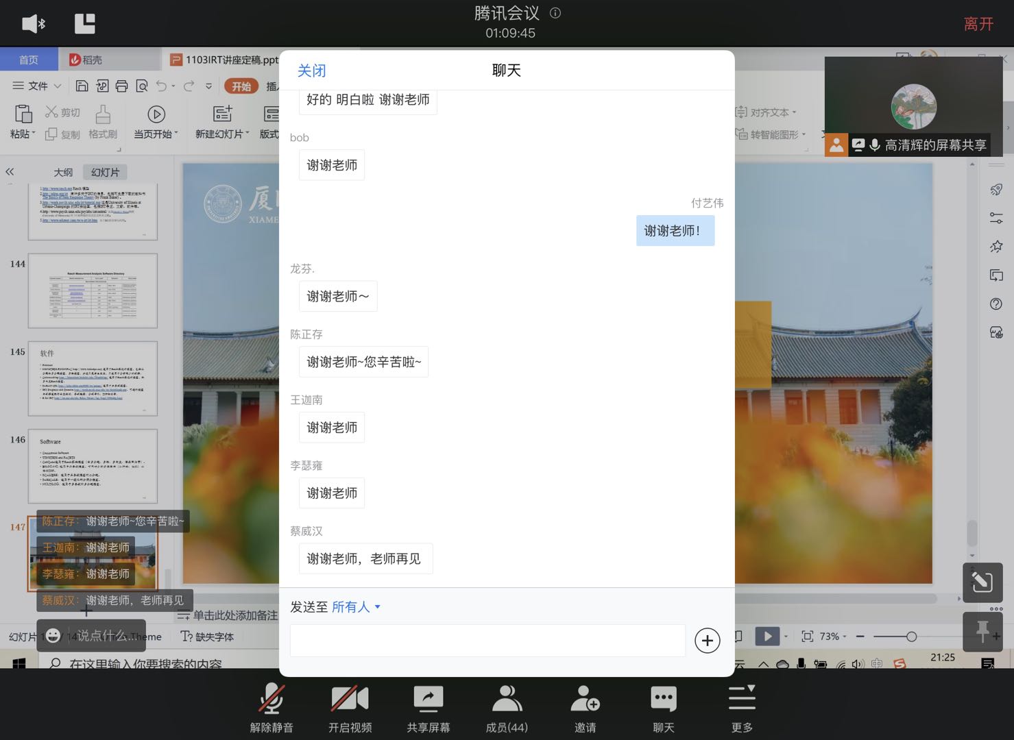Leave the meeting via 离开

pos(978,24)
